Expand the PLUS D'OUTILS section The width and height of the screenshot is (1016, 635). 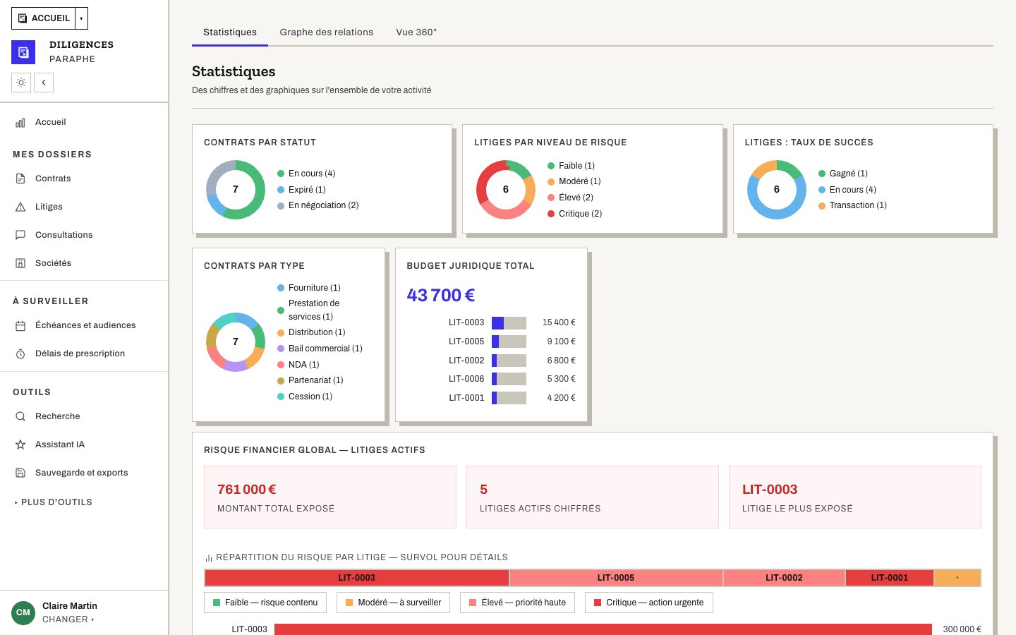[54, 502]
